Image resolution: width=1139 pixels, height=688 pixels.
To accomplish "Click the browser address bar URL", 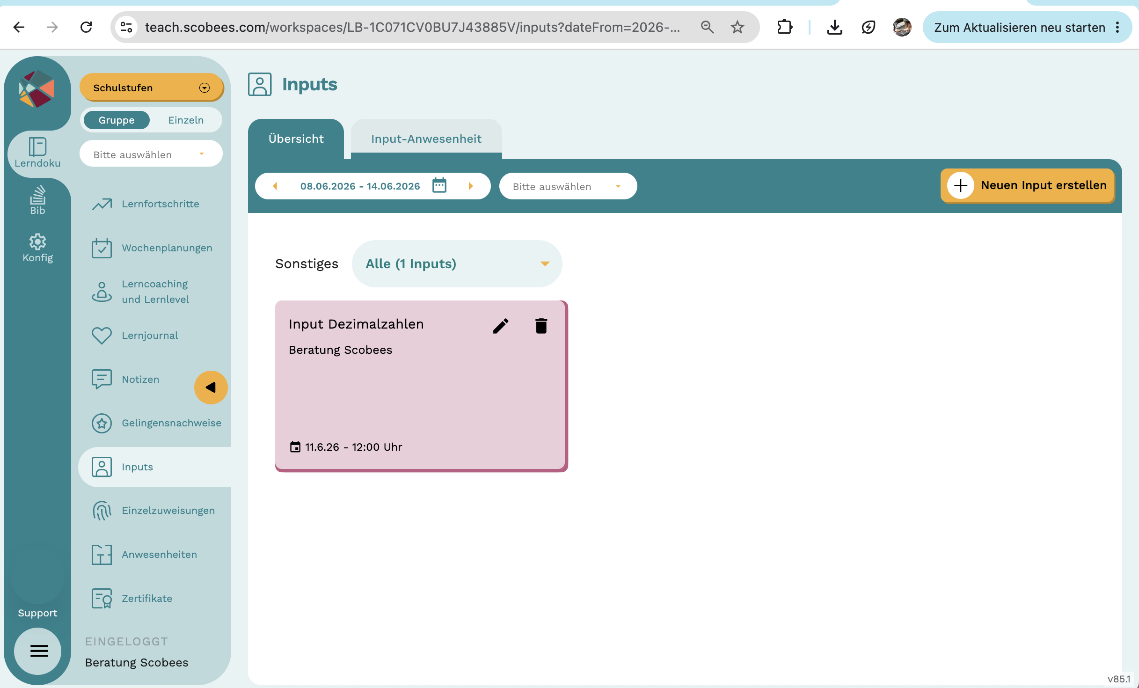I will point(412,27).
